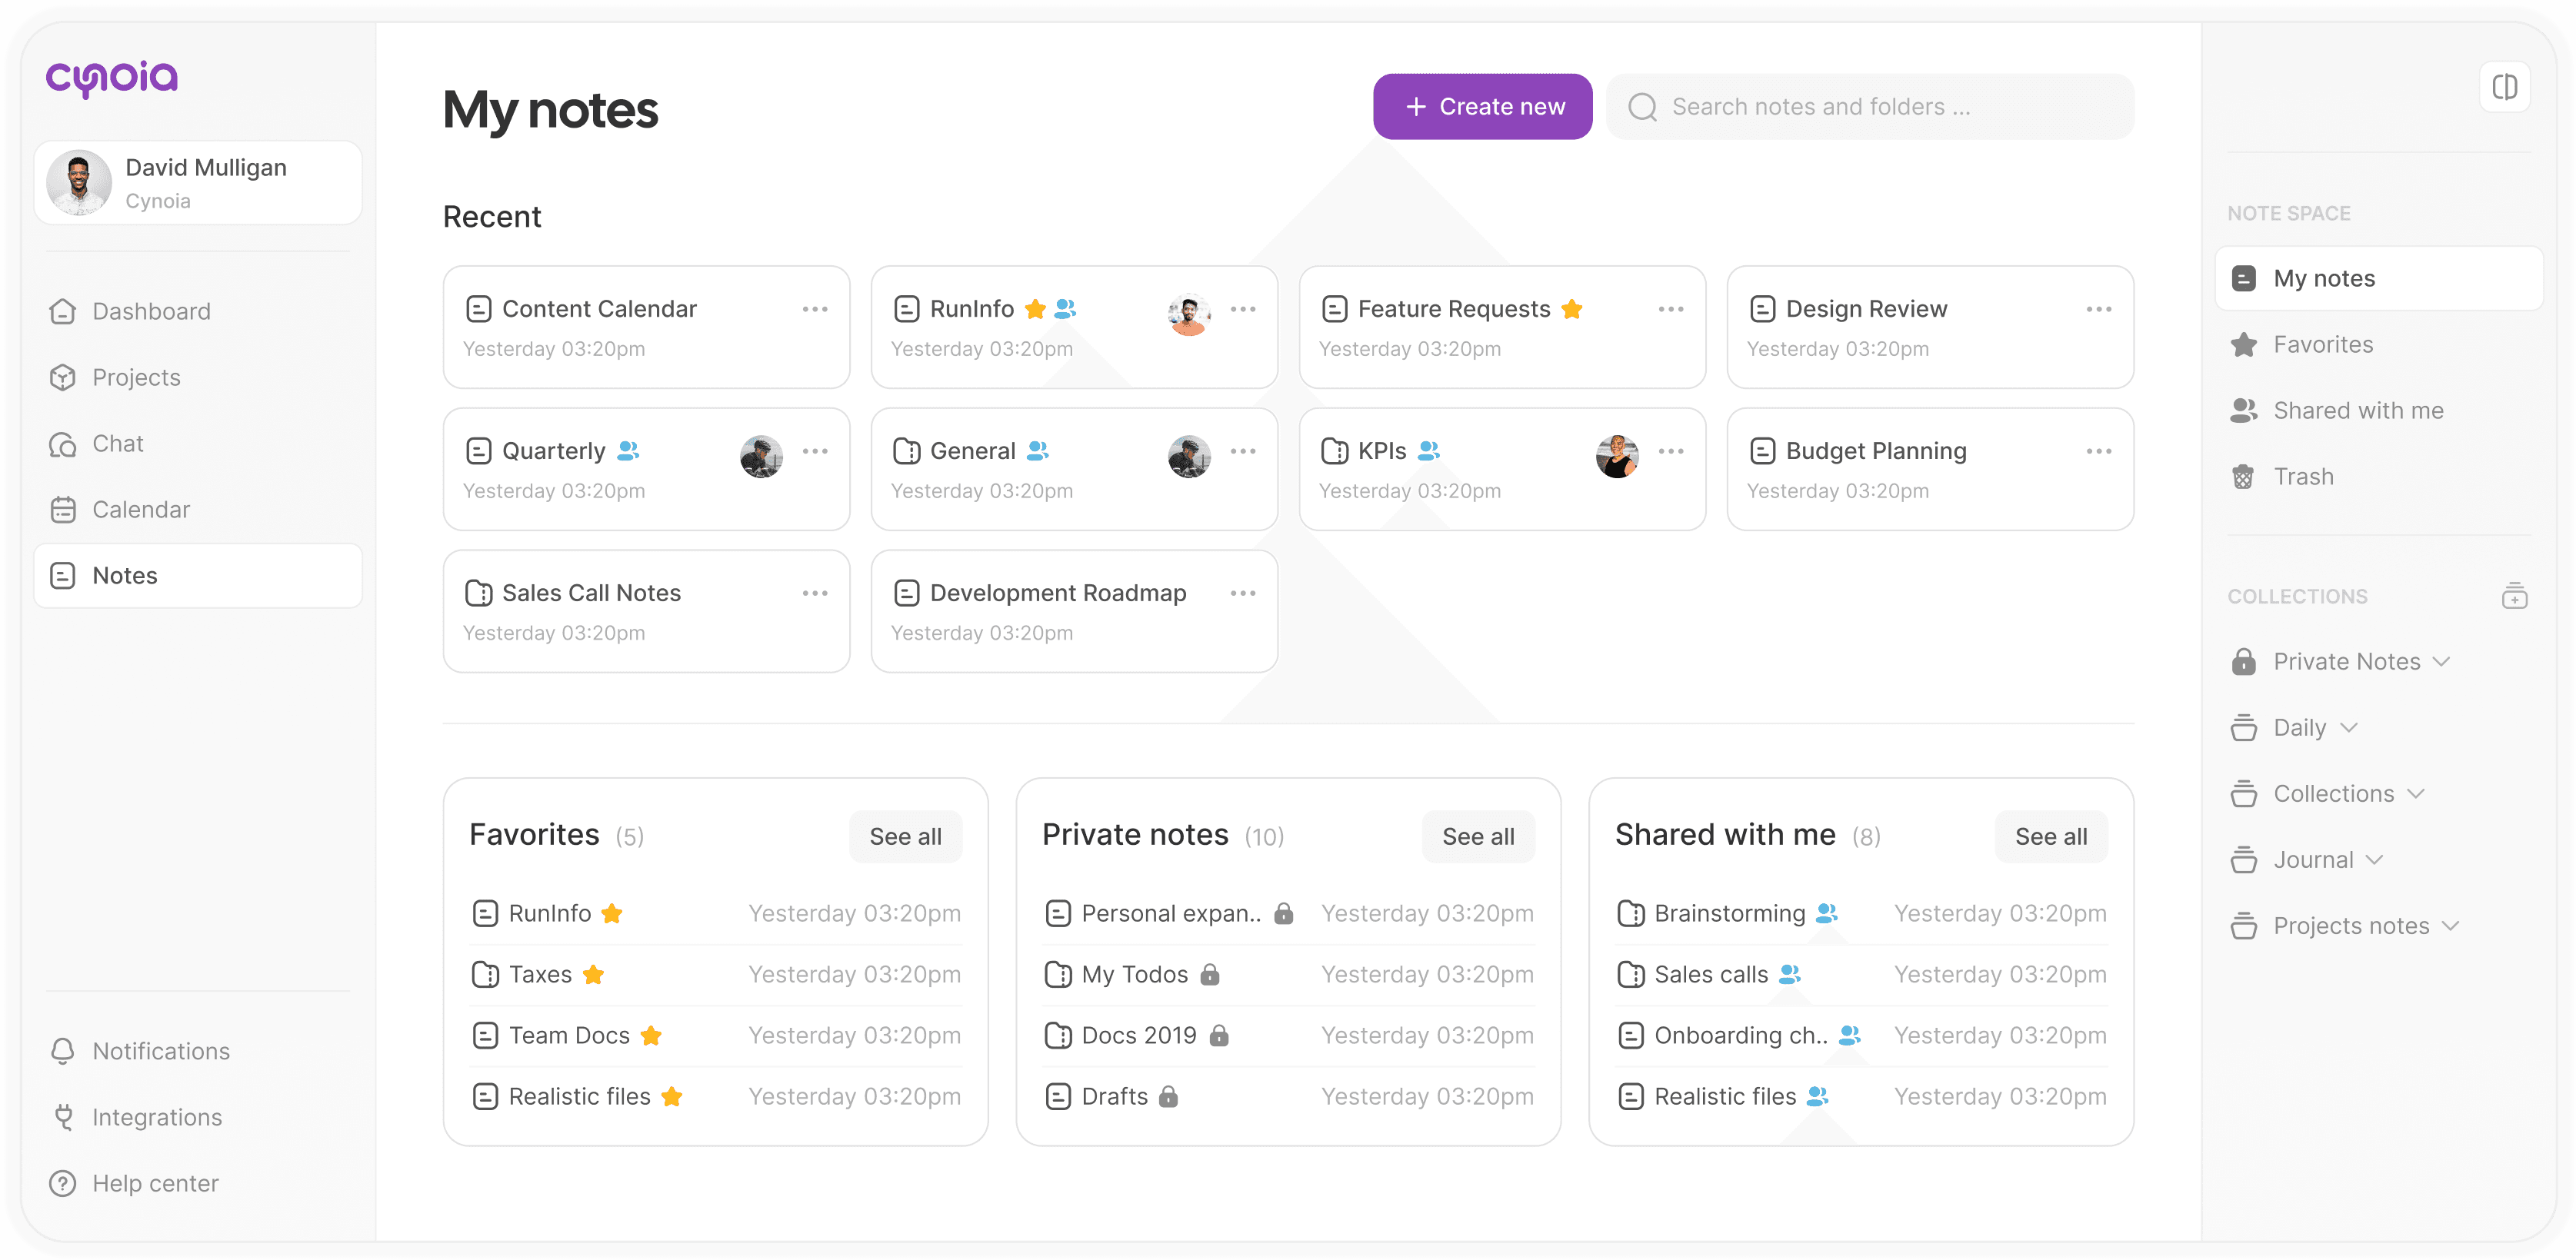Image resolution: width=2576 pixels, height=1260 pixels.
Task: Click the Help center question icon
Action: pos(63,1183)
